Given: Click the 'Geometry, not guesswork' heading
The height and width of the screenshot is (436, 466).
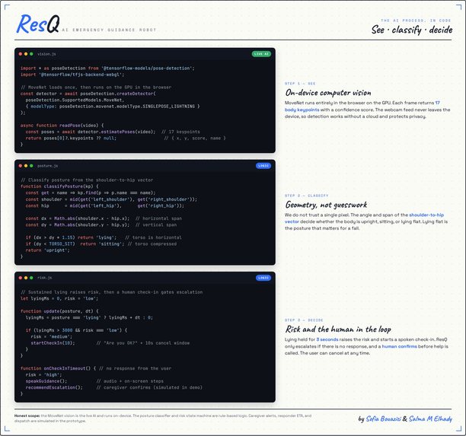Looking at the screenshot, I should pyautogui.click(x=326, y=205).
